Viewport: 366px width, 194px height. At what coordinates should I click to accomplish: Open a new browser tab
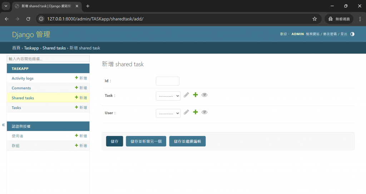click(88, 6)
